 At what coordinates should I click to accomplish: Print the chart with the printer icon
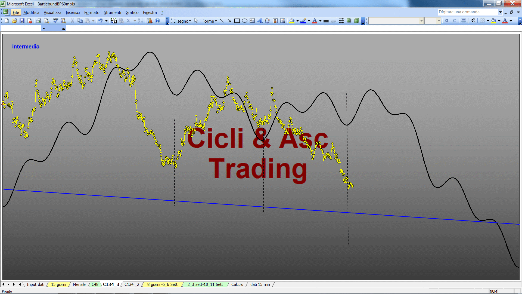(39, 21)
